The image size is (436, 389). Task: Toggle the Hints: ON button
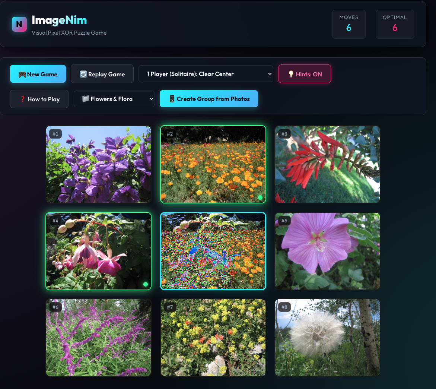[x=305, y=74]
